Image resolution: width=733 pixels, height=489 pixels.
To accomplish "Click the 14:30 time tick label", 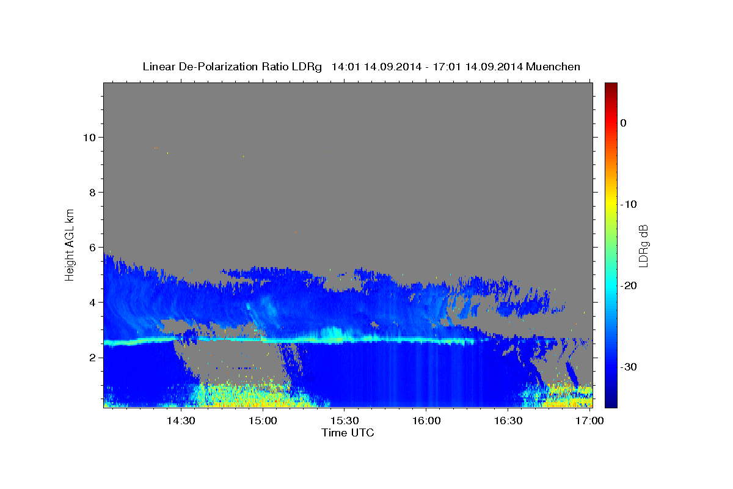I will (181, 421).
